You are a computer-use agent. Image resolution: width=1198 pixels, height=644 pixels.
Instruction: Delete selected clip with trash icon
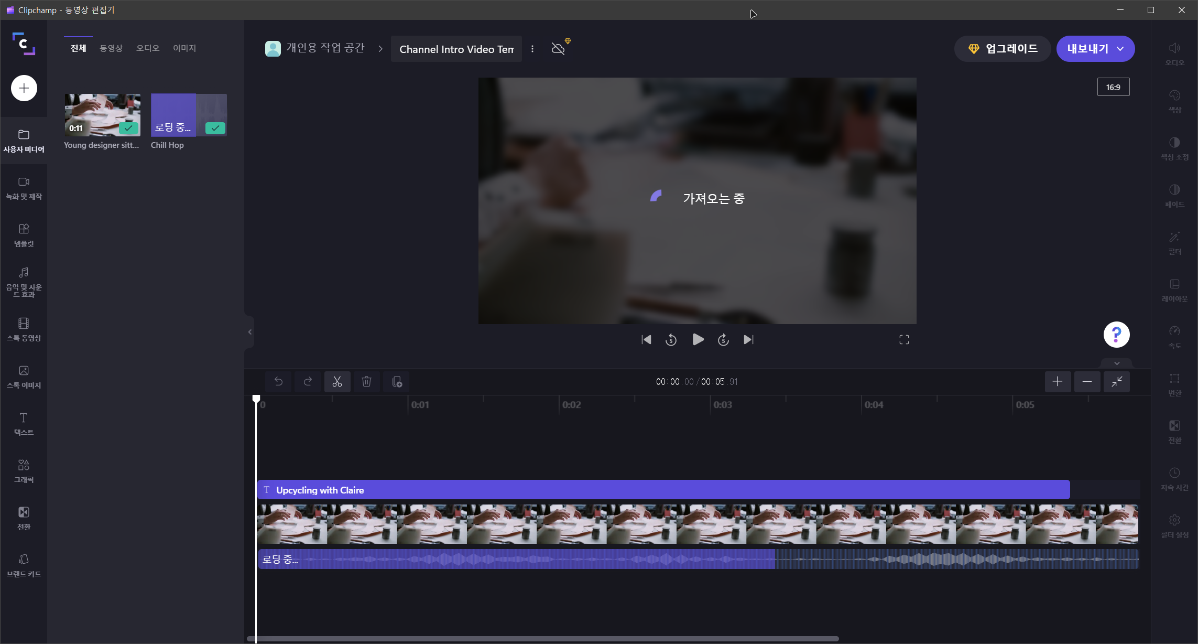[366, 382]
